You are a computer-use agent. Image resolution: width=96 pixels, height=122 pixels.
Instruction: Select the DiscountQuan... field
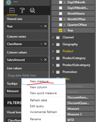tap(80, 103)
